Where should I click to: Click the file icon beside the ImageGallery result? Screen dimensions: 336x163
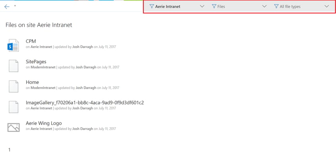tap(14, 107)
